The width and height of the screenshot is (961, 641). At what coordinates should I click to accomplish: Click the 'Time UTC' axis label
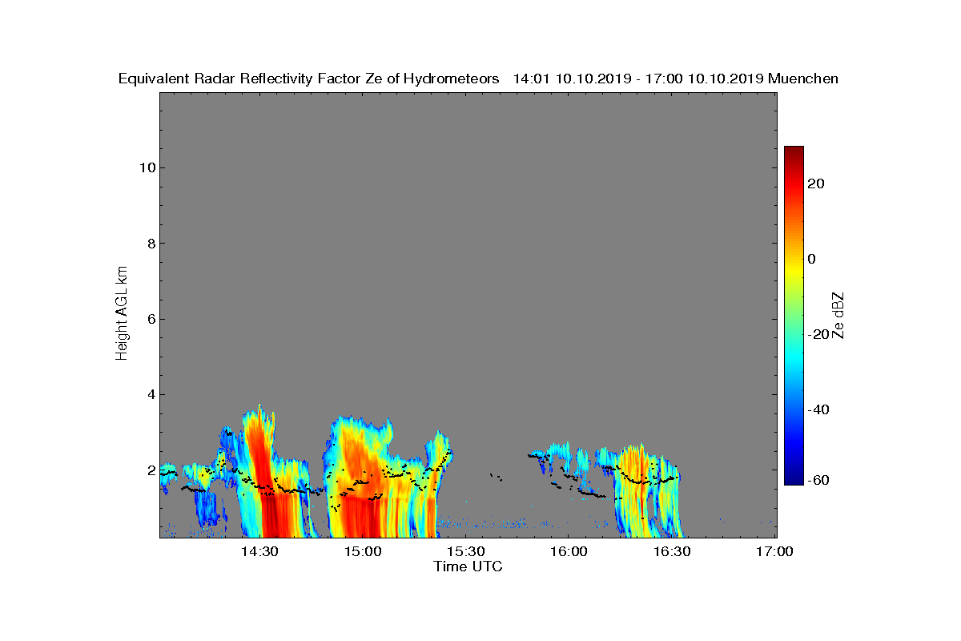tap(468, 567)
